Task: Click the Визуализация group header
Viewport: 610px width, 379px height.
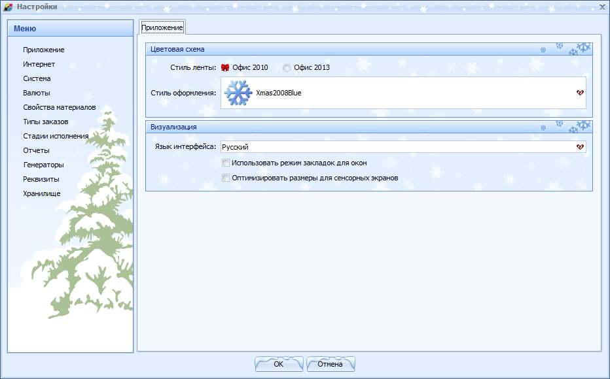Action: coord(368,127)
